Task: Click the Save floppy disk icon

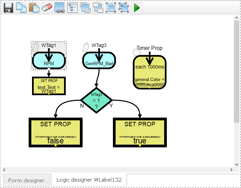Action: click(x=8, y=7)
